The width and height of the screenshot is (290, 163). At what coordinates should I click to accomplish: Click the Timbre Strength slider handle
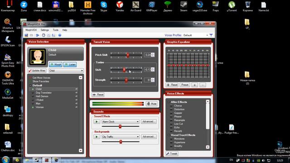coord(126,80)
